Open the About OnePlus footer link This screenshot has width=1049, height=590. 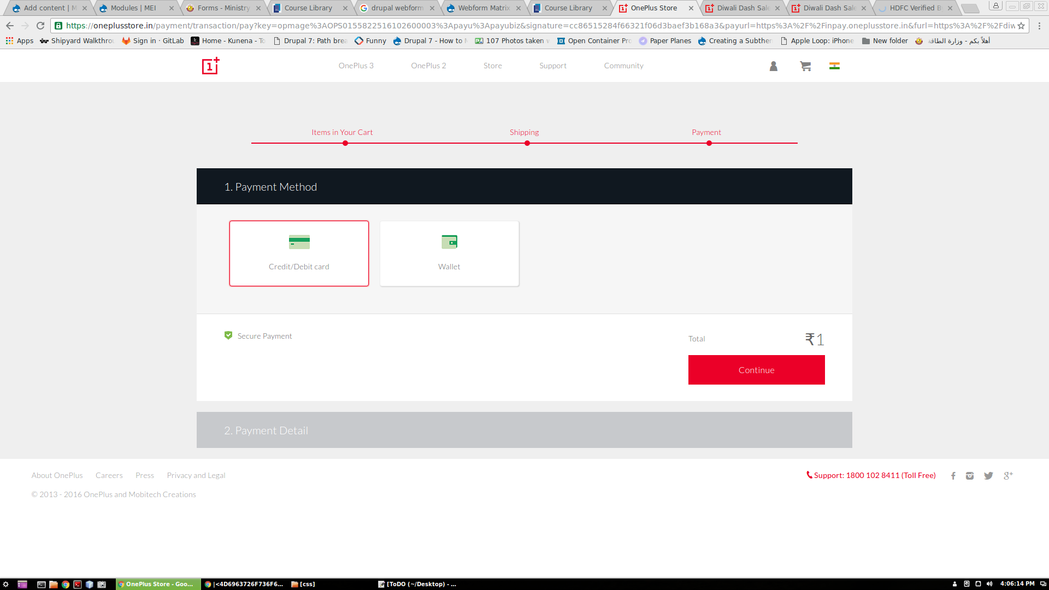pyautogui.click(x=57, y=475)
